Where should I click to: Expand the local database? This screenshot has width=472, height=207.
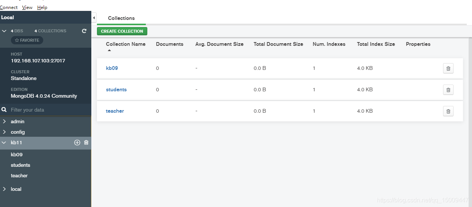(x=4, y=189)
